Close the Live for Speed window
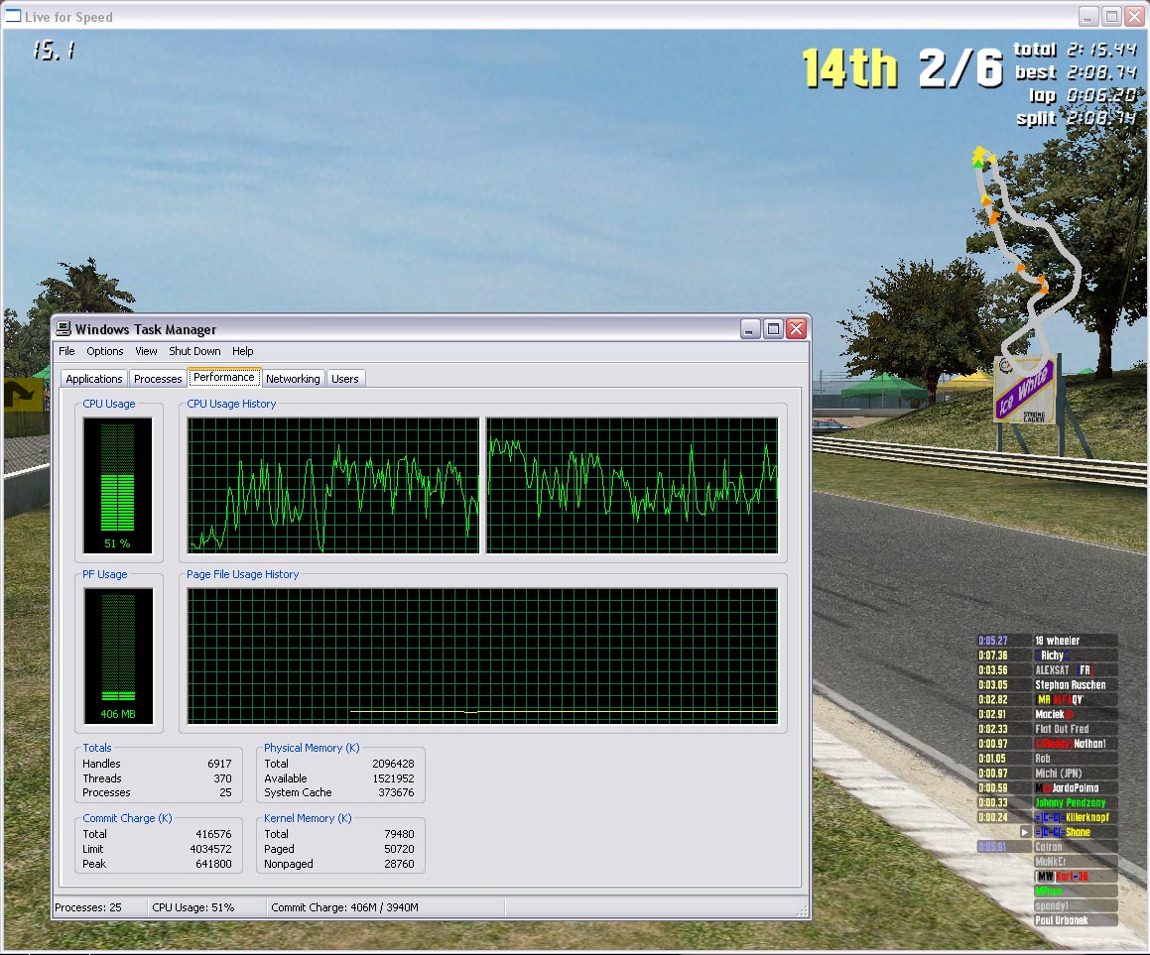This screenshot has width=1150, height=955. [x=1135, y=16]
